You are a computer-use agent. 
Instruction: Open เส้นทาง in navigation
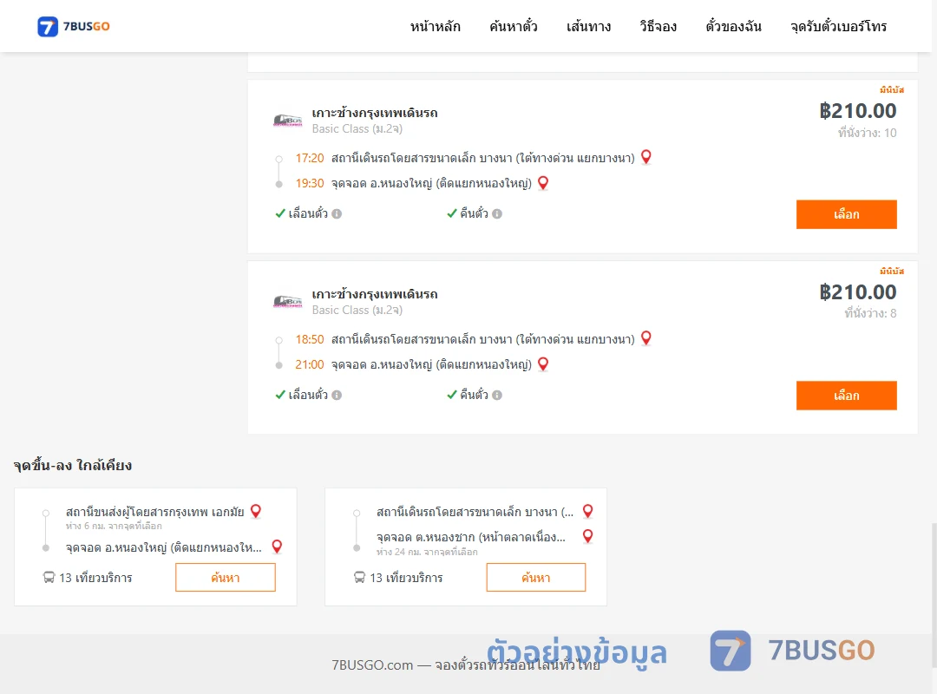(588, 26)
